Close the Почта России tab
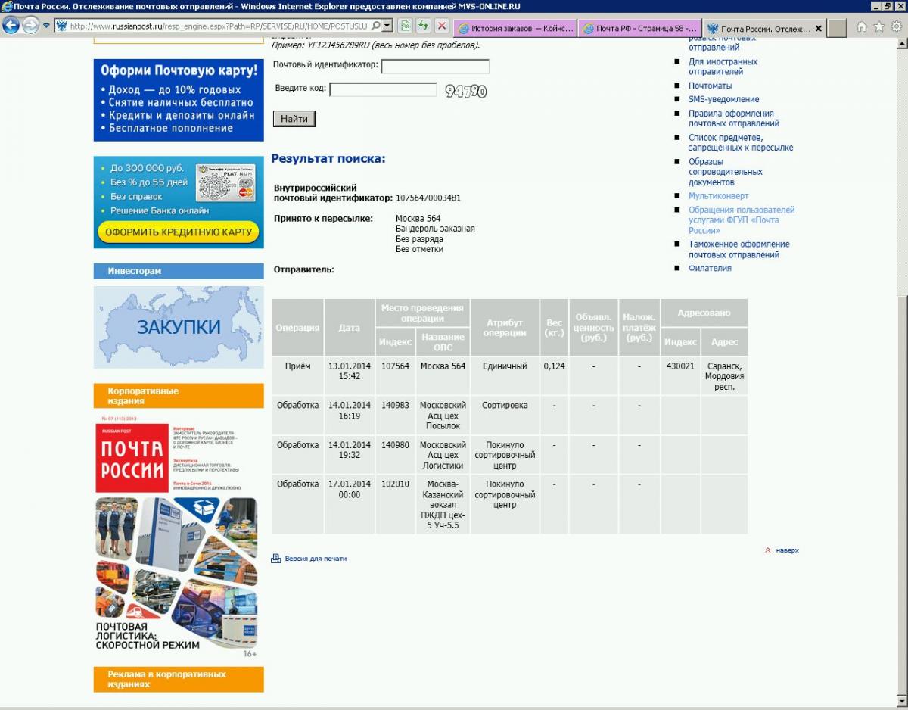The width and height of the screenshot is (908, 710). pos(818,29)
